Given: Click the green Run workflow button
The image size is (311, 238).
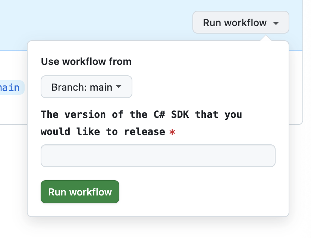Looking at the screenshot, I should coord(79,191).
